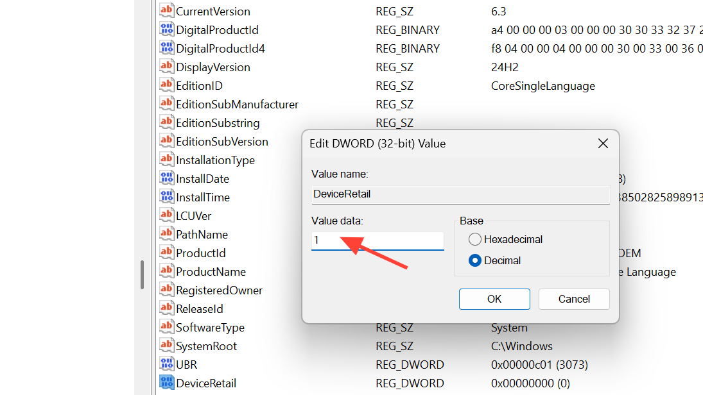703x395 pixels.
Task: Select the RegisteredOwner registry entry
Action: (x=219, y=290)
